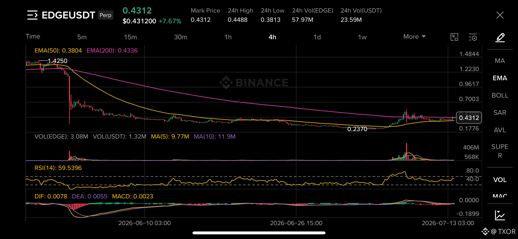Tap the Perp contract badge

coord(106,15)
